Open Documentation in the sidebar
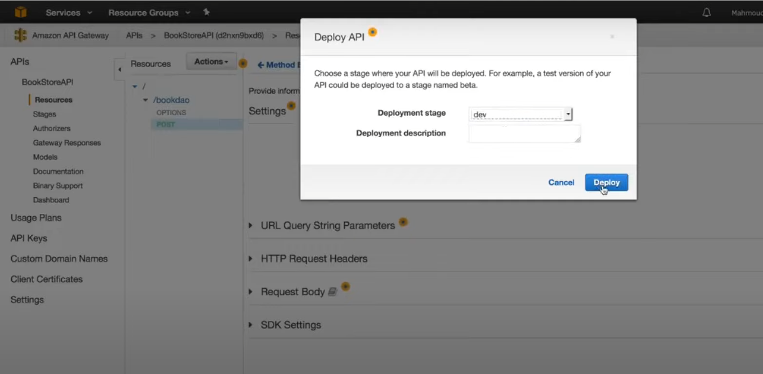The image size is (763, 374). [x=58, y=171]
